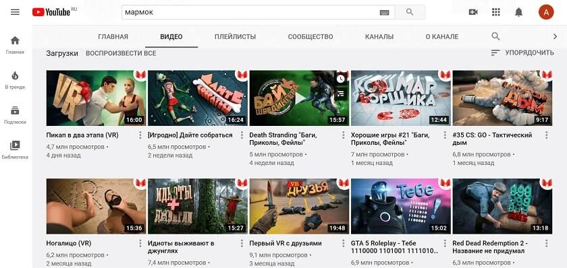The width and height of the screenshot is (567, 268).
Task: Click the magnifier search button
Action: coord(410,12)
